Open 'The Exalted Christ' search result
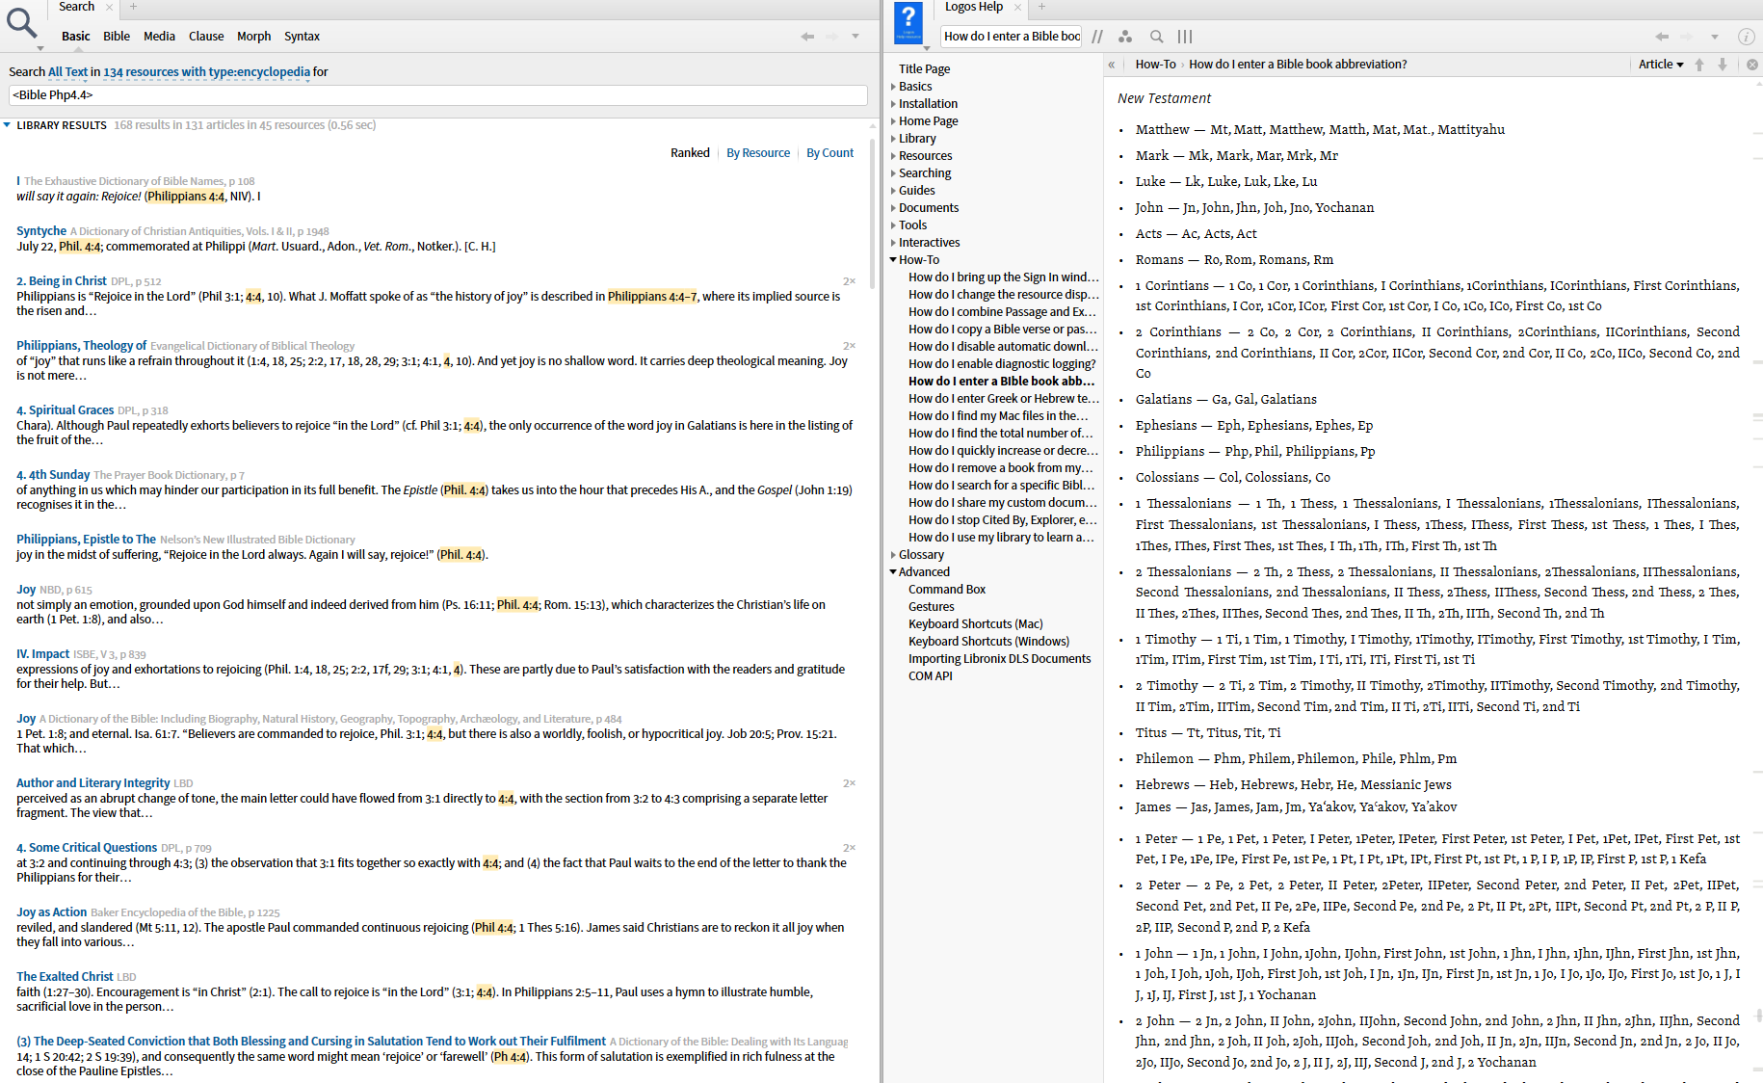The height and width of the screenshot is (1083, 1763). click(x=64, y=977)
